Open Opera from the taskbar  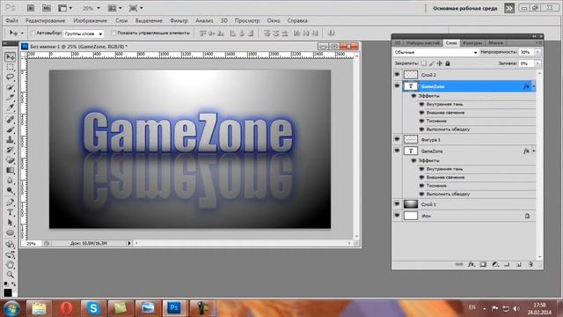click(x=67, y=308)
